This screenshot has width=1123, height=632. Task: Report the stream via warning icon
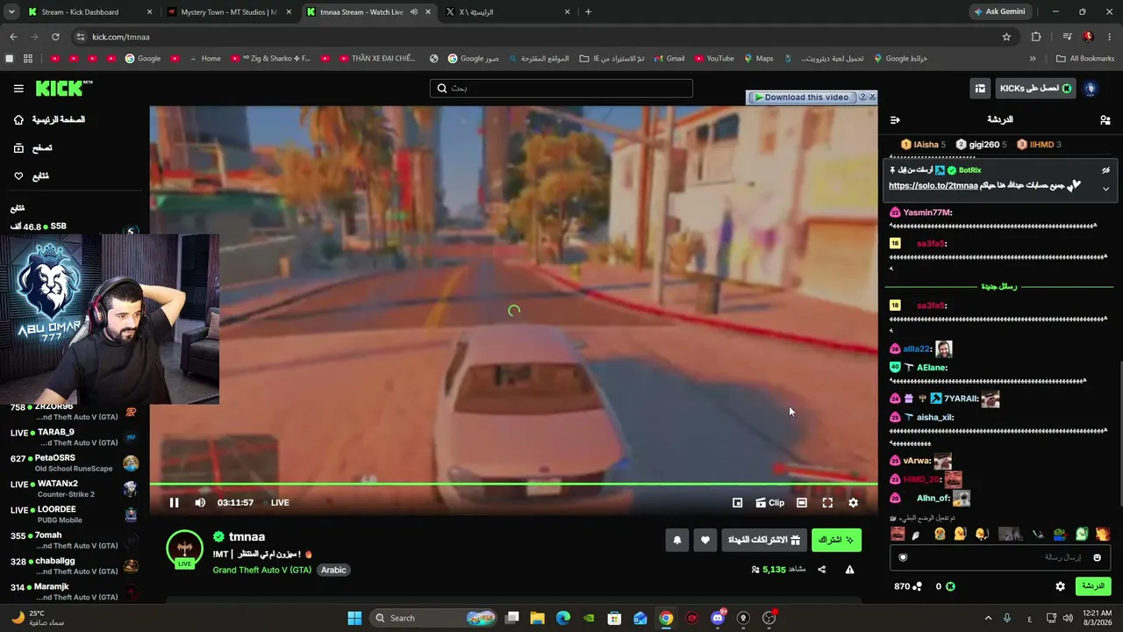849,570
